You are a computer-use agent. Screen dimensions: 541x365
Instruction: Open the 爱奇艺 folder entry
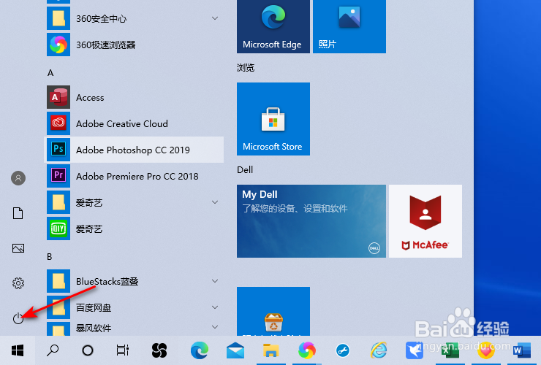134,202
